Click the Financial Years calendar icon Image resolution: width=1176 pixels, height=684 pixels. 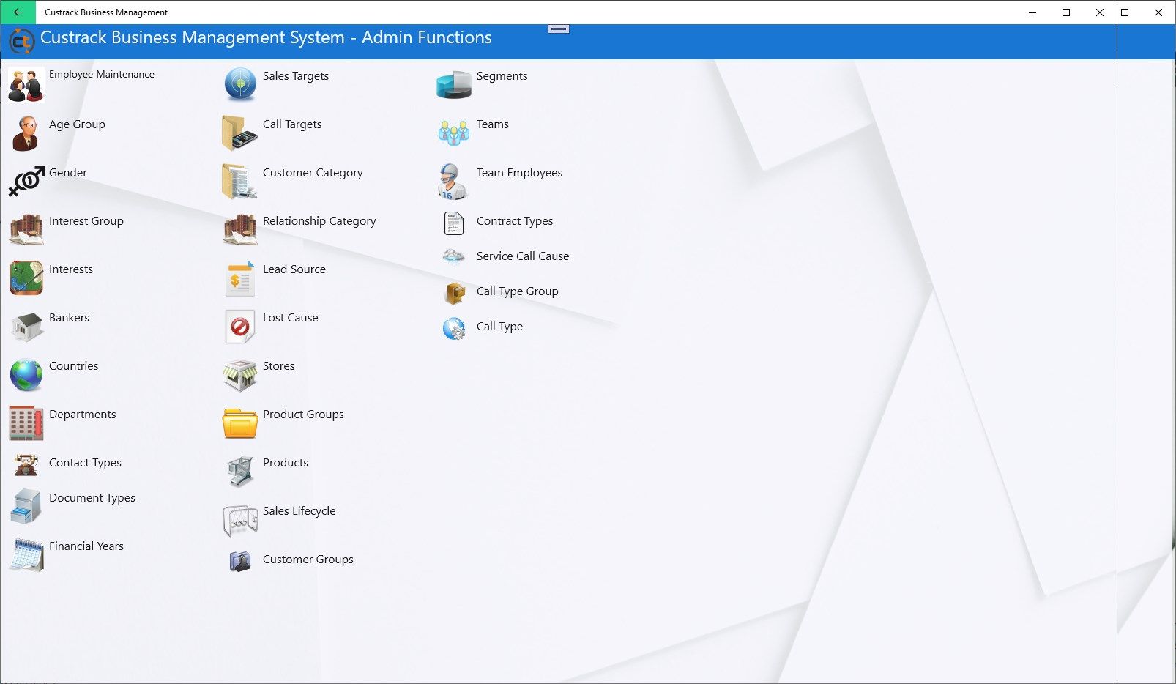[26, 555]
